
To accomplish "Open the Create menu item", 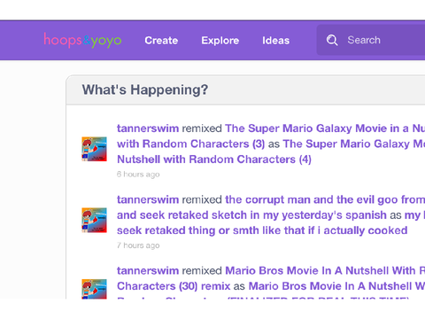I will [x=161, y=40].
